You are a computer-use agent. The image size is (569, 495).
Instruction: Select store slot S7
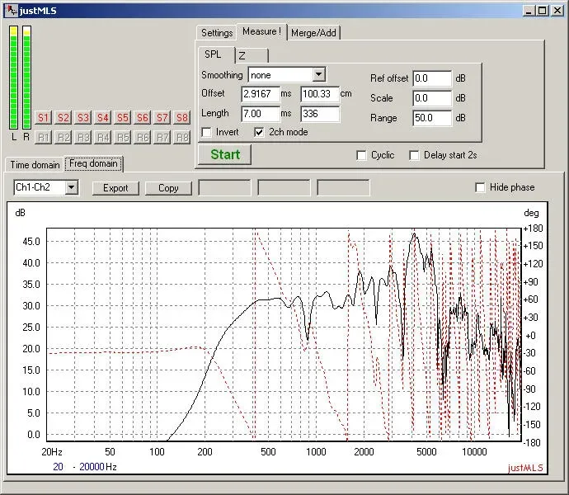click(x=162, y=118)
